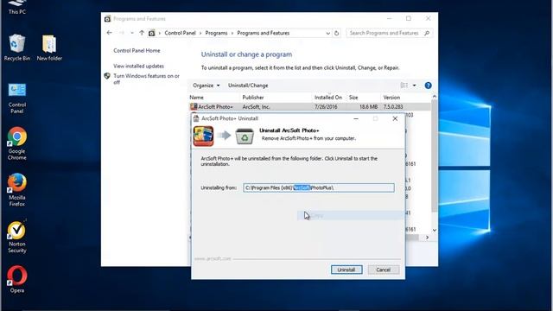Go back in Programs and Features window
Screen dimensions: 553x311
tap(110, 33)
